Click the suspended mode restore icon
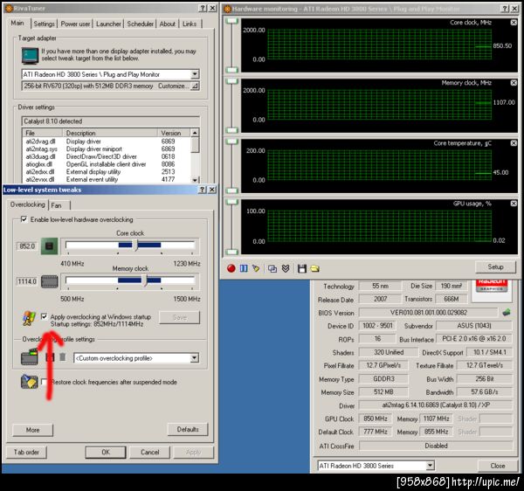Image resolution: width=524 pixels, height=491 pixels. pos(30,382)
